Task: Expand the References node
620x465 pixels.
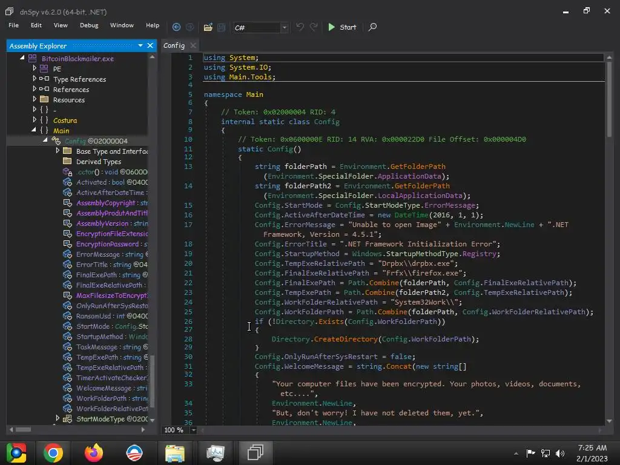Action: click(35, 88)
